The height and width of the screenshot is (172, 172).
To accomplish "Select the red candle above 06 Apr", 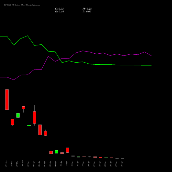I will click(x=40, y=130).
